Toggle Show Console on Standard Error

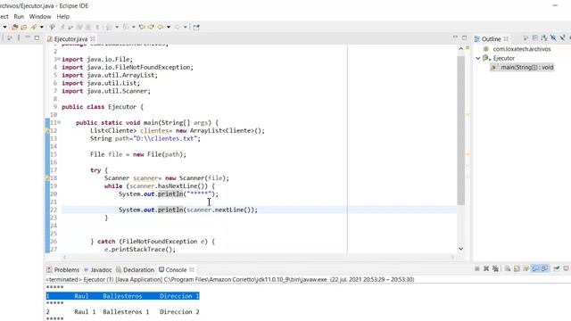coord(545,268)
